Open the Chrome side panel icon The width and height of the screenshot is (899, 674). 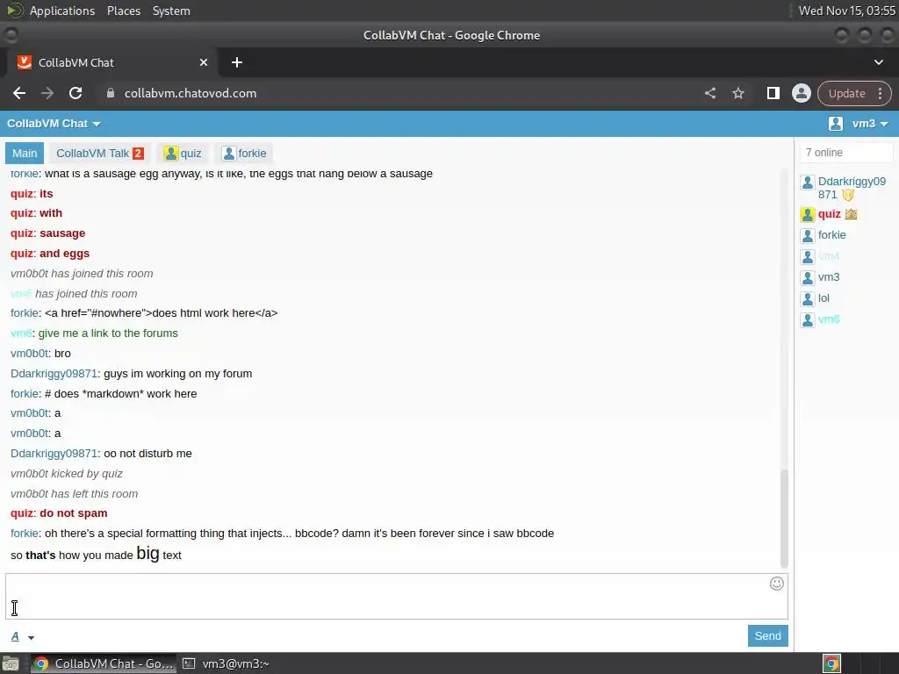pyautogui.click(x=773, y=93)
